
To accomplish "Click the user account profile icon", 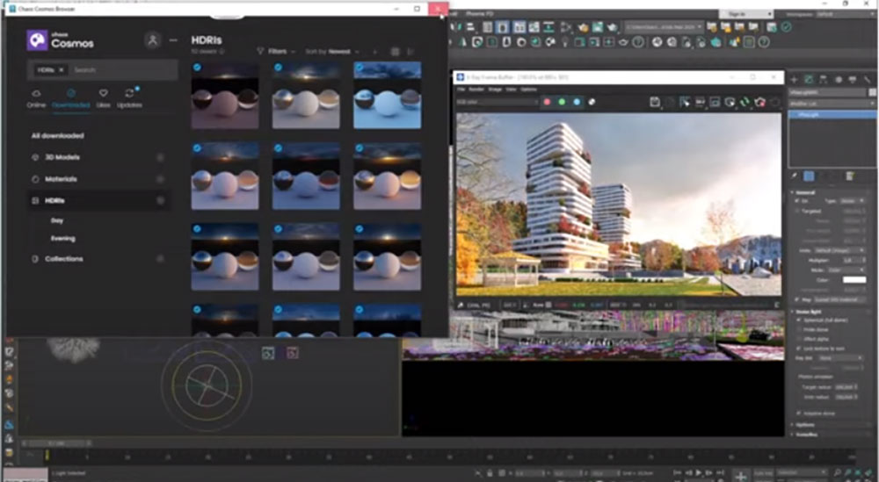I will [153, 40].
